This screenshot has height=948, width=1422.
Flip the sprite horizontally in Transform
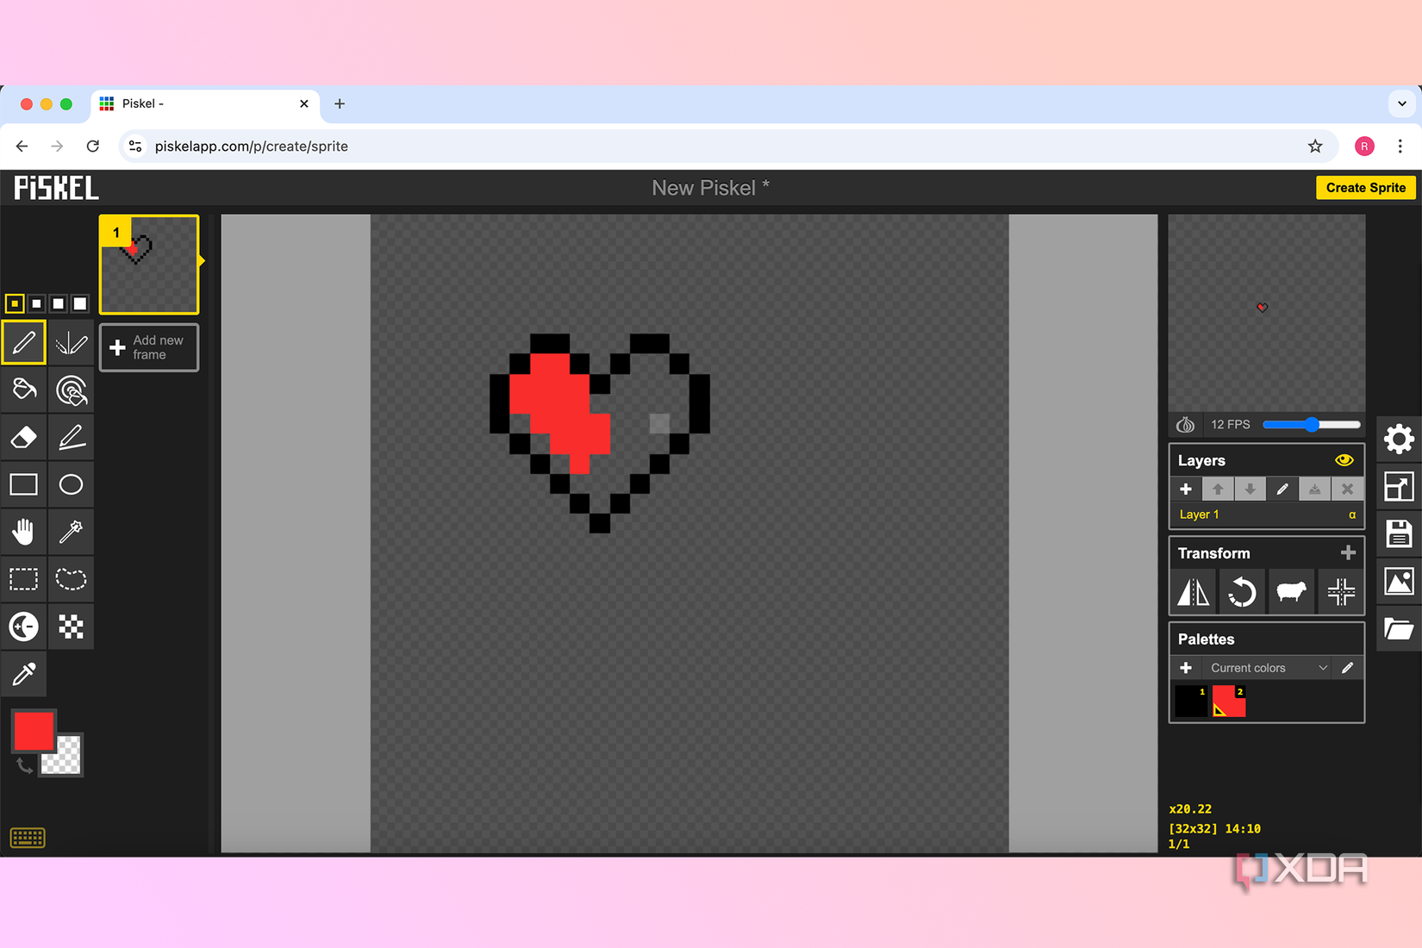tap(1193, 592)
